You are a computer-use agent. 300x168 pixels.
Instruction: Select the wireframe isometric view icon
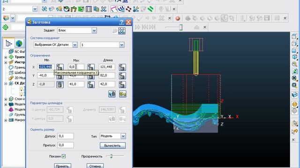tap(294, 36)
